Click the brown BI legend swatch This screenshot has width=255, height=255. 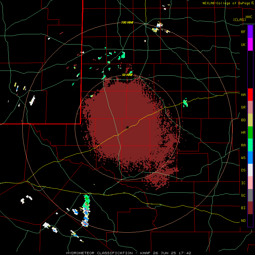click(250, 208)
